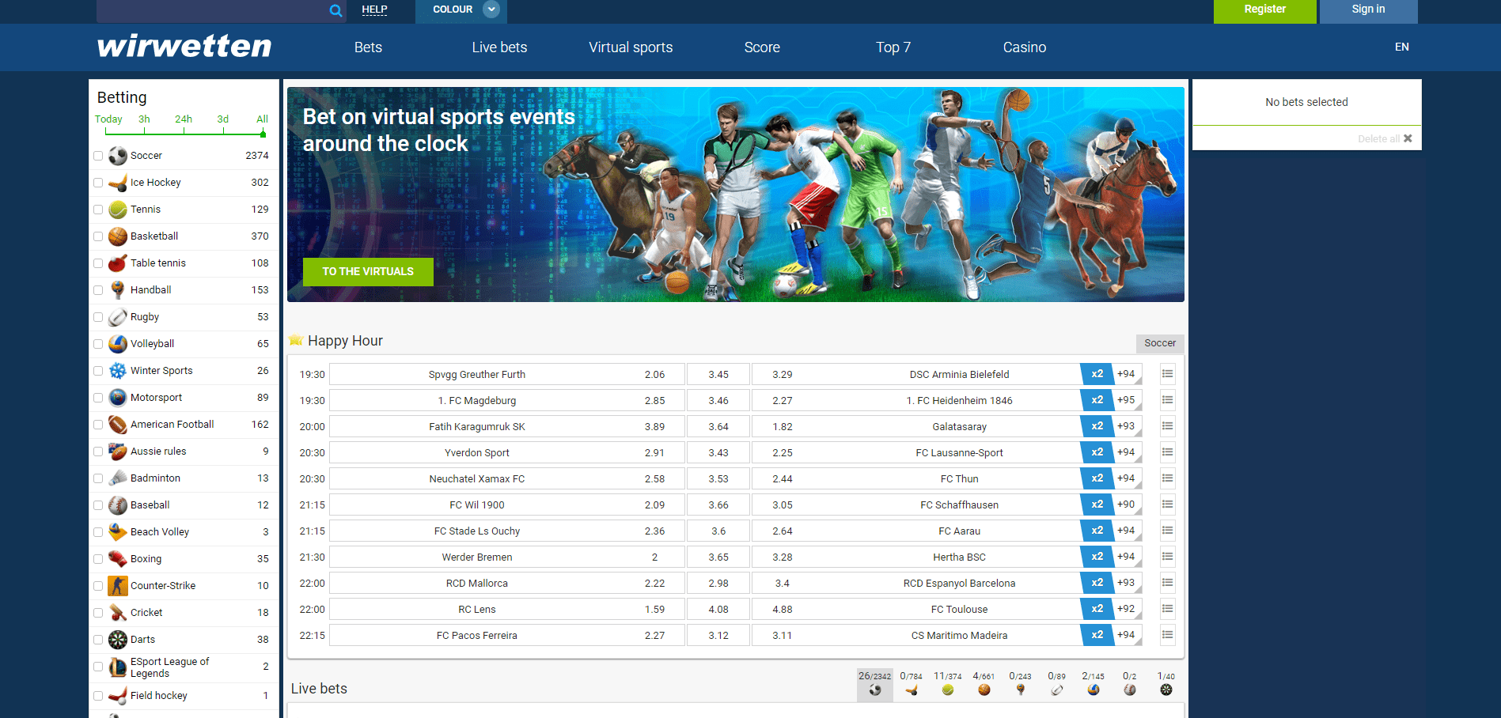Expand +94 more bets for Arminia Bielefeld
Viewport: 1501px width, 718px height.
point(1127,374)
